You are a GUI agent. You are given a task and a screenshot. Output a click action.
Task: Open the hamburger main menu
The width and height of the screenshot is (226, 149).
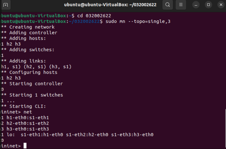[181, 5]
